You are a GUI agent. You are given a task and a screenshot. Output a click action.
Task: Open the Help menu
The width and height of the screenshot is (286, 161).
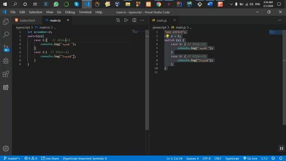(x=99, y=12)
